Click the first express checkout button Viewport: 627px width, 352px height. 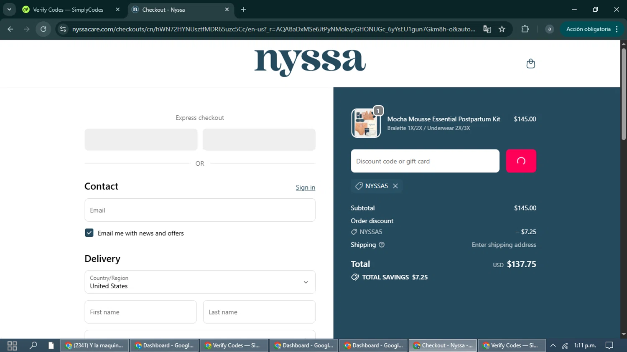coord(141,139)
